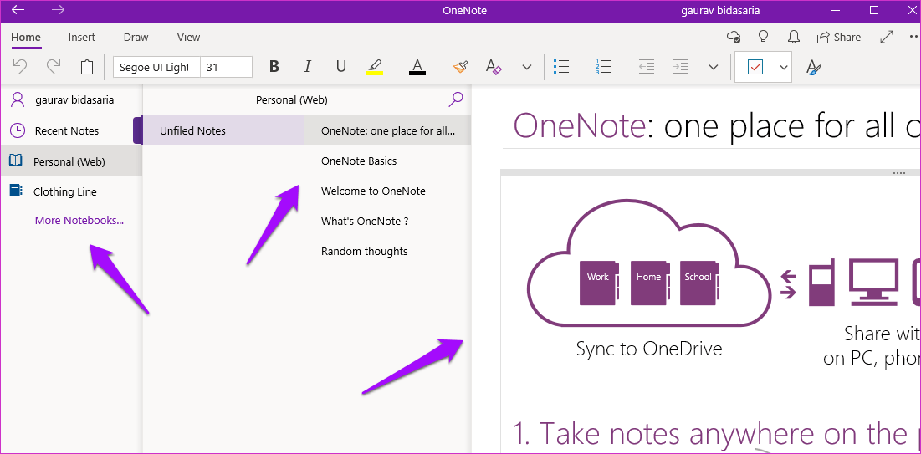Image resolution: width=921 pixels, height=454 pixels.
Task: Go back with the title bar arrow
Action: click(x=18, y=10)
